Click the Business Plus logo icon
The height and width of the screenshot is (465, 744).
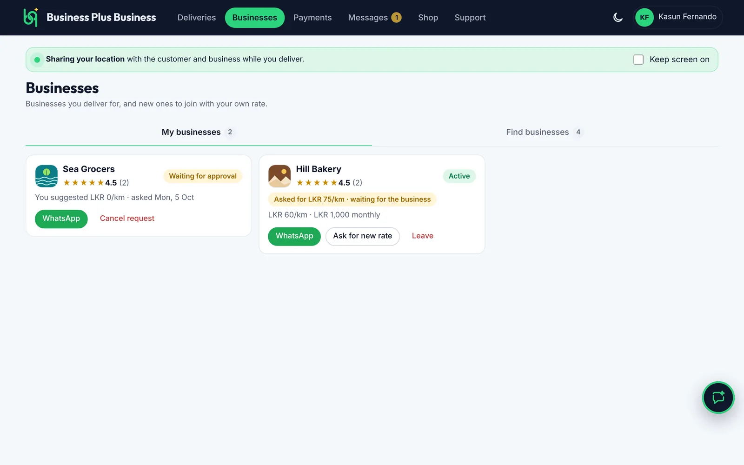31,18
